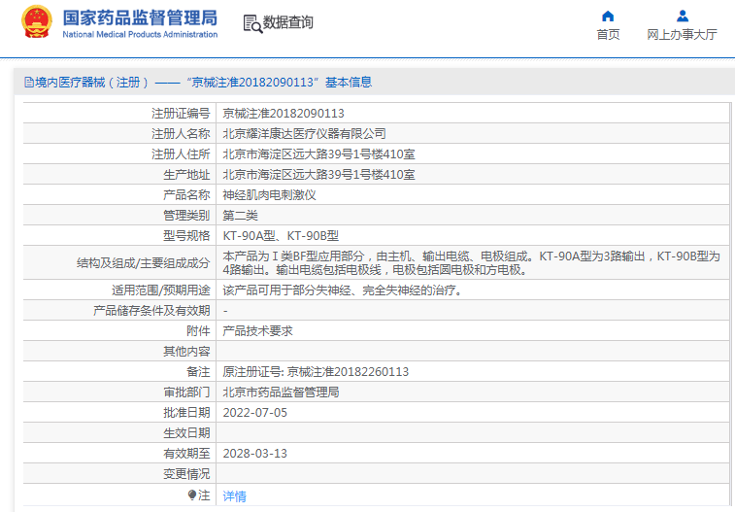
Task: Open the 详情 link in the 注 row
Action: (235, 495)
